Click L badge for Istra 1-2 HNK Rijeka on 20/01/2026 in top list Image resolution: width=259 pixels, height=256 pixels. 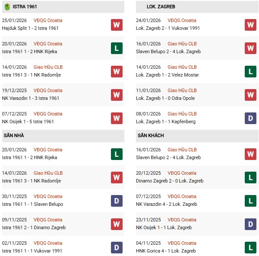tap(117, 48)
